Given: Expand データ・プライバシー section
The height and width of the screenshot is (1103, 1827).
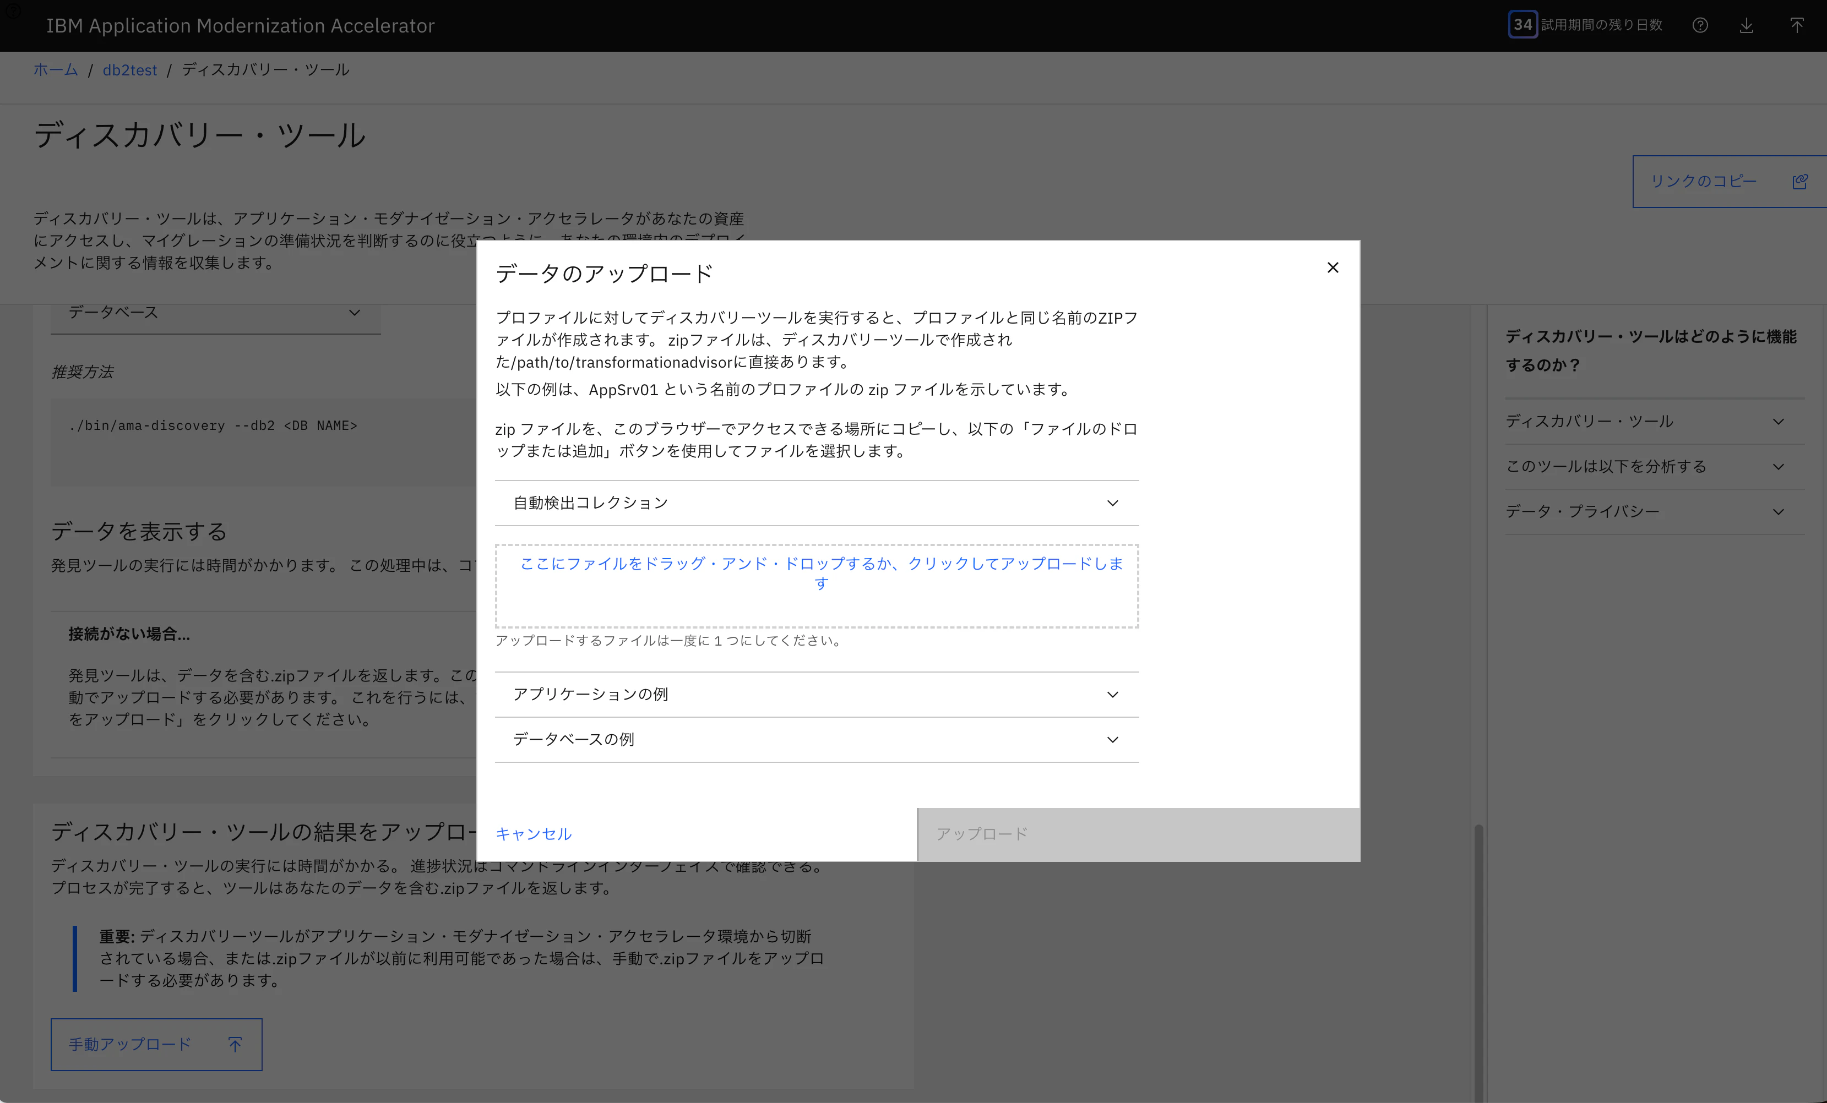Looking at the screenshot, I should coord(1654,511).
